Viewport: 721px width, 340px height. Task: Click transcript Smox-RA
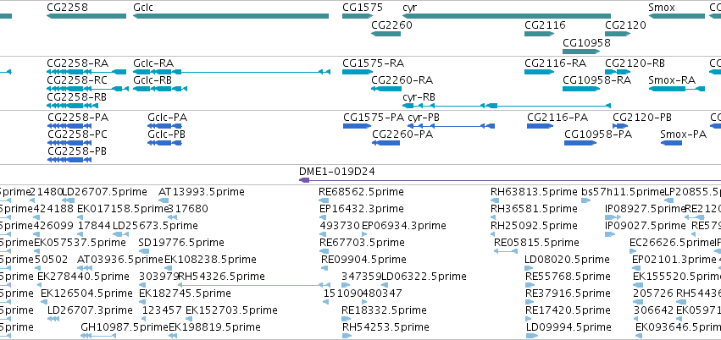[x=672, y=80]
